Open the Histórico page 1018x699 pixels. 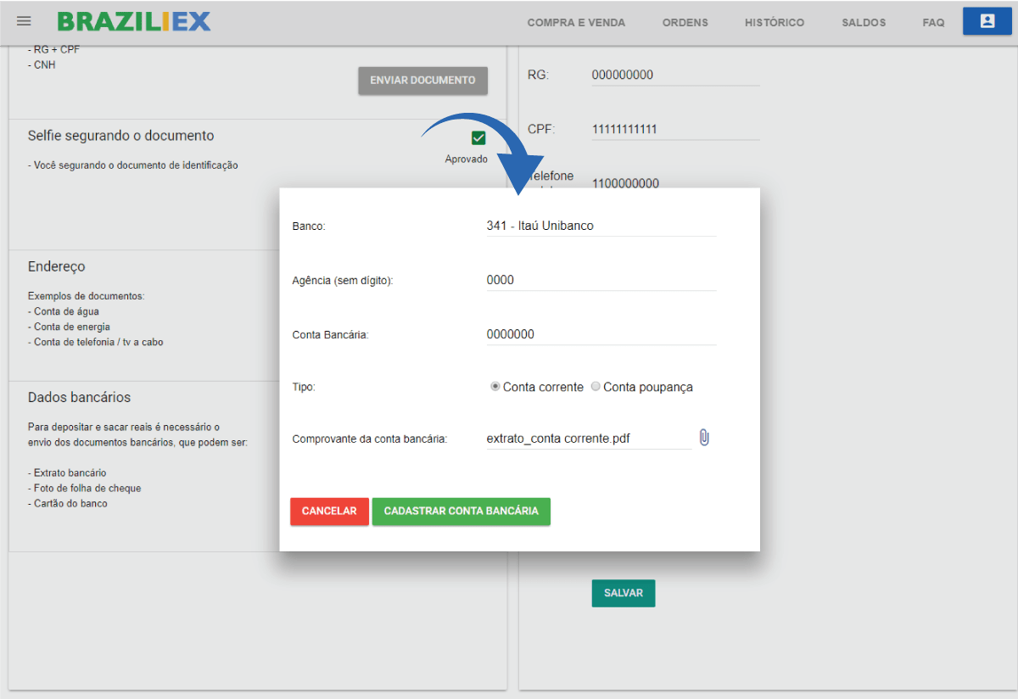(774, 23)
